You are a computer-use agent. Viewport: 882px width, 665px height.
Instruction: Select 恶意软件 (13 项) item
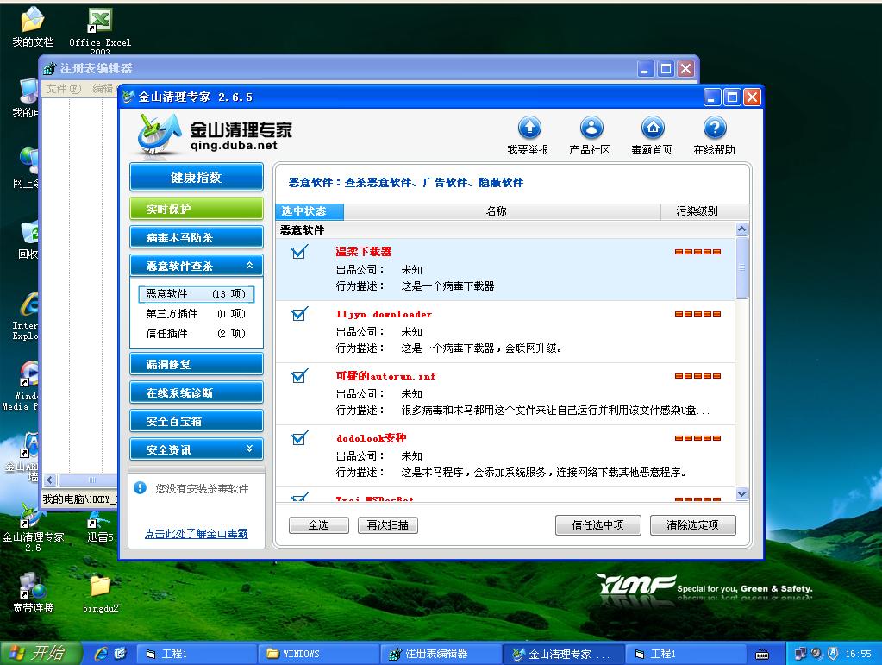tap(196, 293)
